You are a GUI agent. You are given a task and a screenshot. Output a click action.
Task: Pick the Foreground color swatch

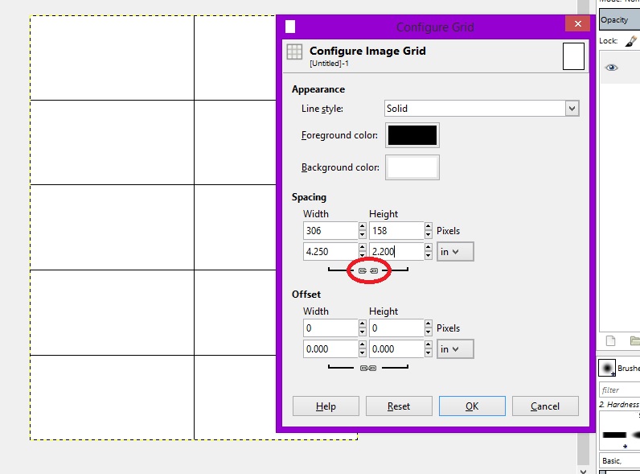412,135
